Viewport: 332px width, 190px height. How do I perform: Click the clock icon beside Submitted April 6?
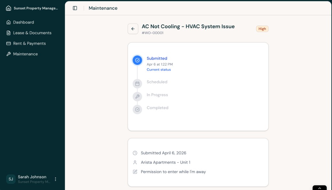tap(135, 153)
